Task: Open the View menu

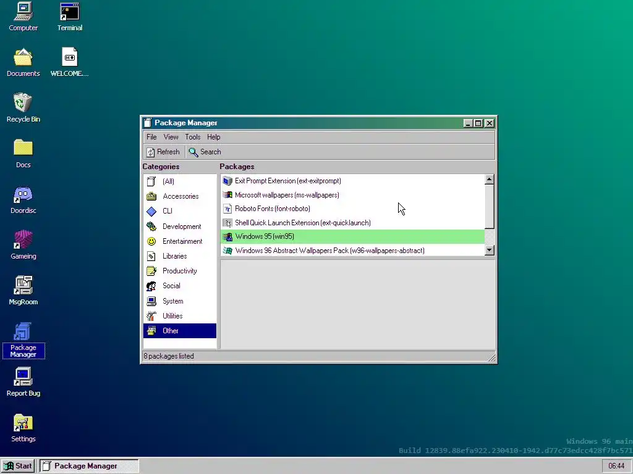Action: (171, 137)
